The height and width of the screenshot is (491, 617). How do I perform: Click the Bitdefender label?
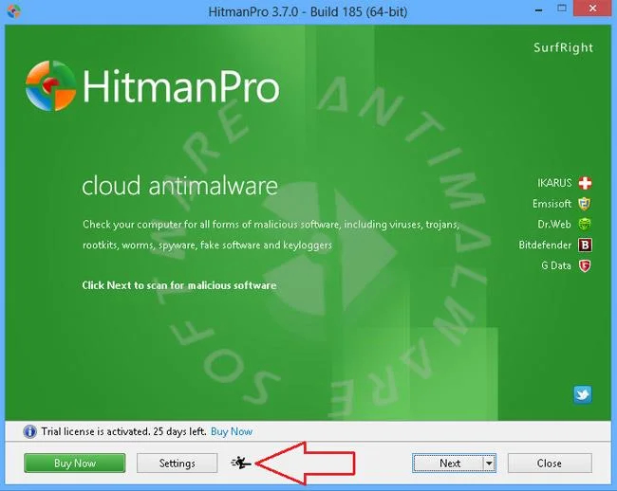pos(545,245)
